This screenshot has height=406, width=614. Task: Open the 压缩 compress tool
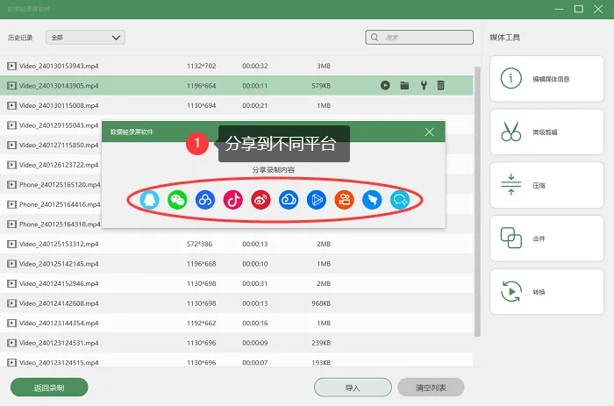coord(546,185)
